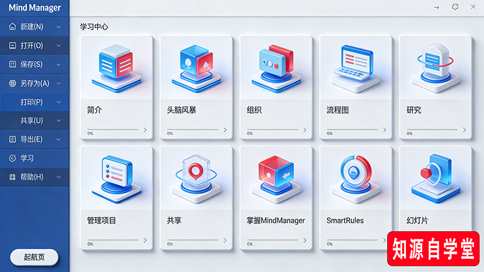Expand the 共享(U) menu chevron
Image resolution: width=484 pixels, height=272 pixels.
click(x=59, y=121)
